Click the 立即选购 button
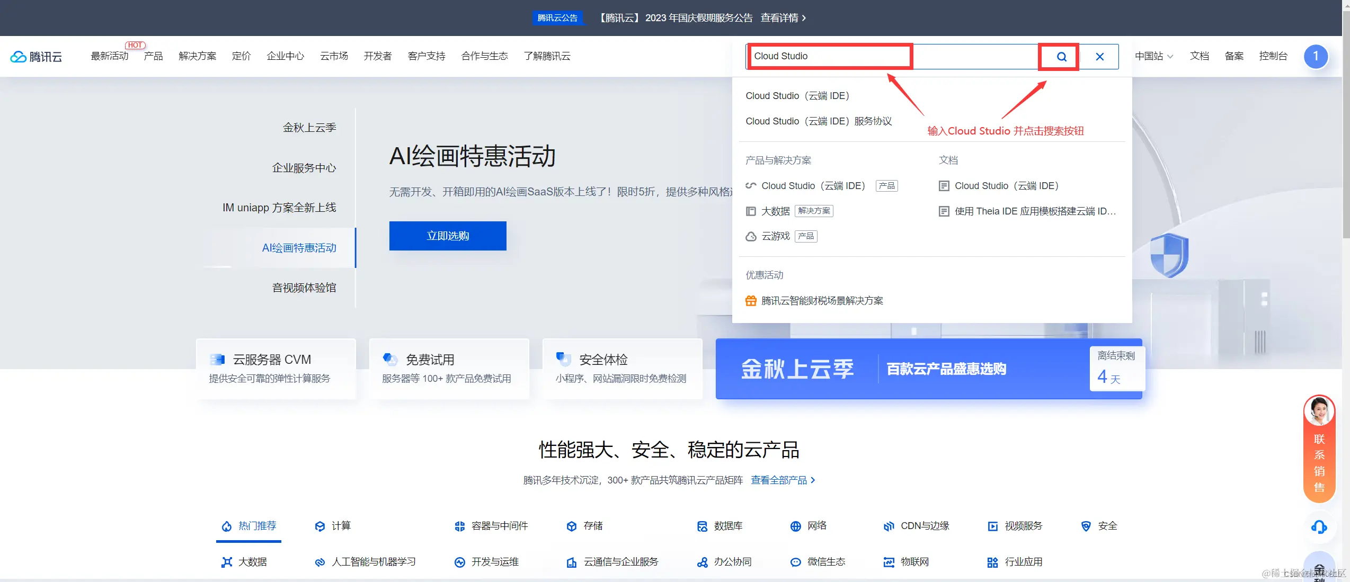The width and height of the screenshot is (1350, 582). coord(447,236)
